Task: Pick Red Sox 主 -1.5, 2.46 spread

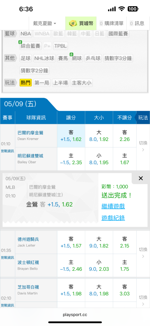Action: pyautogui.click(x=71, y=265)
